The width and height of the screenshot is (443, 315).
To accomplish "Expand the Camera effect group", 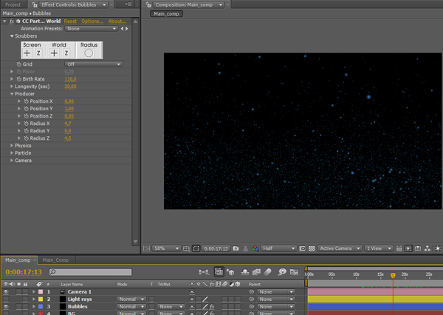I will (x=12, y=160).
